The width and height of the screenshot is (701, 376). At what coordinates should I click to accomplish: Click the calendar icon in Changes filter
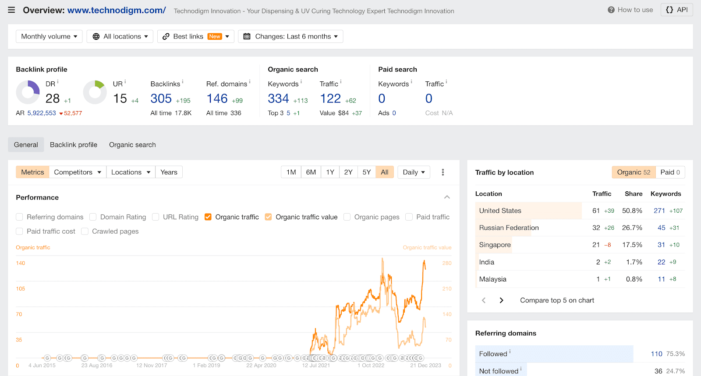click(x=247, y=36)
